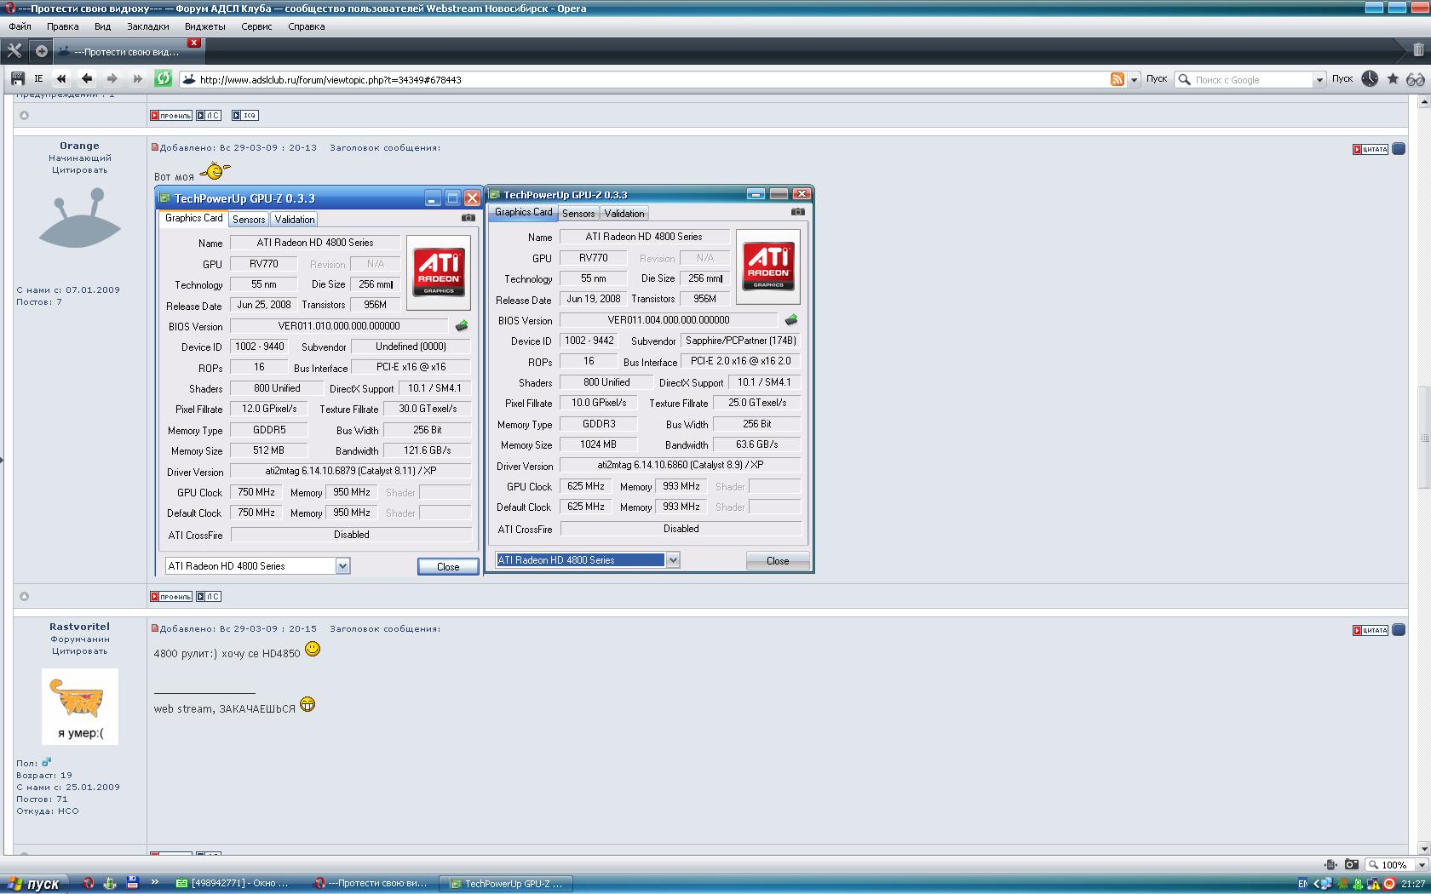The width and height of the screenshot is (1431, 894).
Task: Open the Файл menu
Action: [x=20, y=26]
